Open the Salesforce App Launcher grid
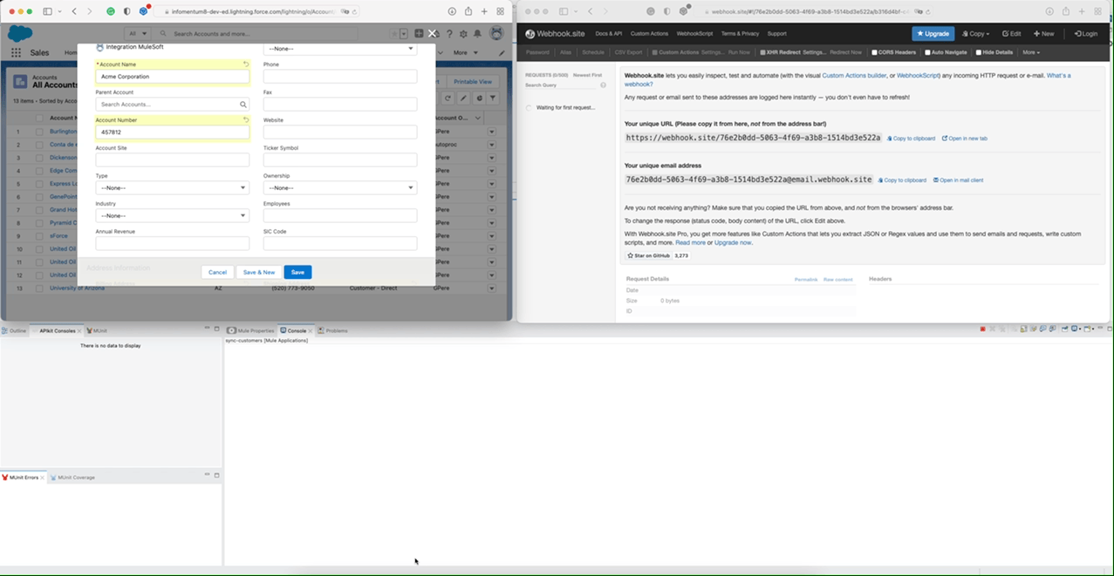Image resolution: width=1114 pixels, height=576 pixels. coord(16,52)
